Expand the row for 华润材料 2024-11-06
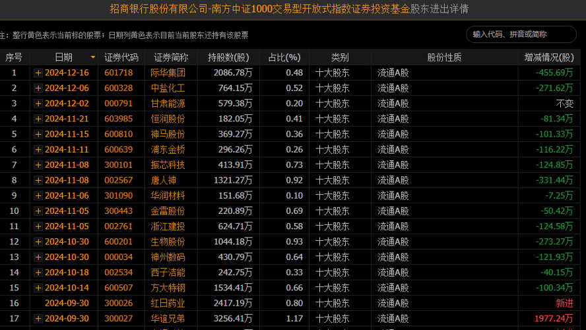Image resolution: width=586 pixels, height=330 pixels. coord(38,195)
